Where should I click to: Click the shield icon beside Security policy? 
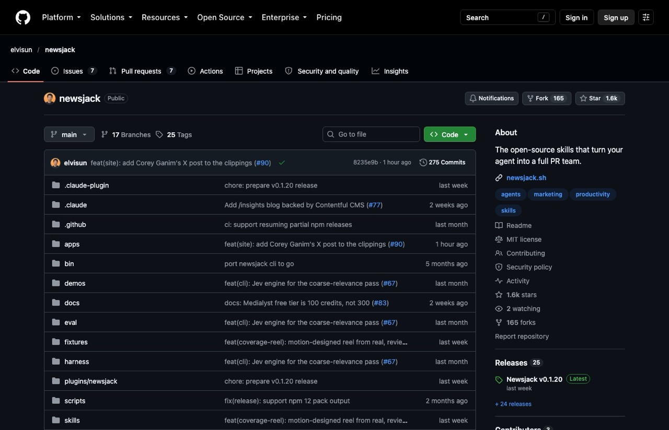[x=499, y=267]
